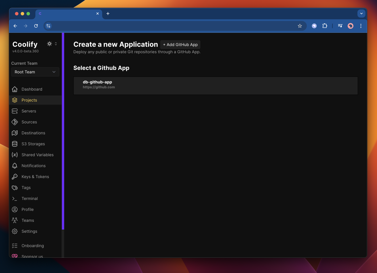Click the Terminal prompt icon
Viewport: 377px width, 273px height.
click(15, 198)
